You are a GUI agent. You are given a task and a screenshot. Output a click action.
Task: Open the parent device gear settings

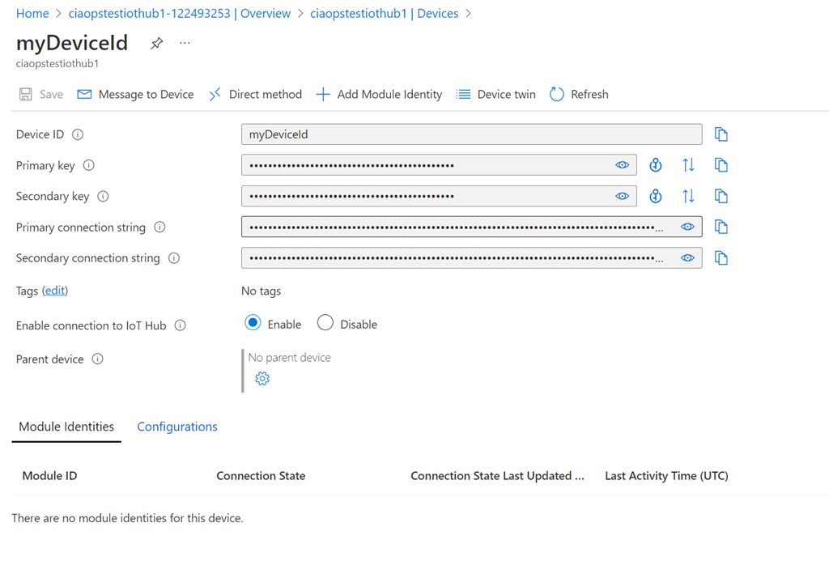click(261, 378)
